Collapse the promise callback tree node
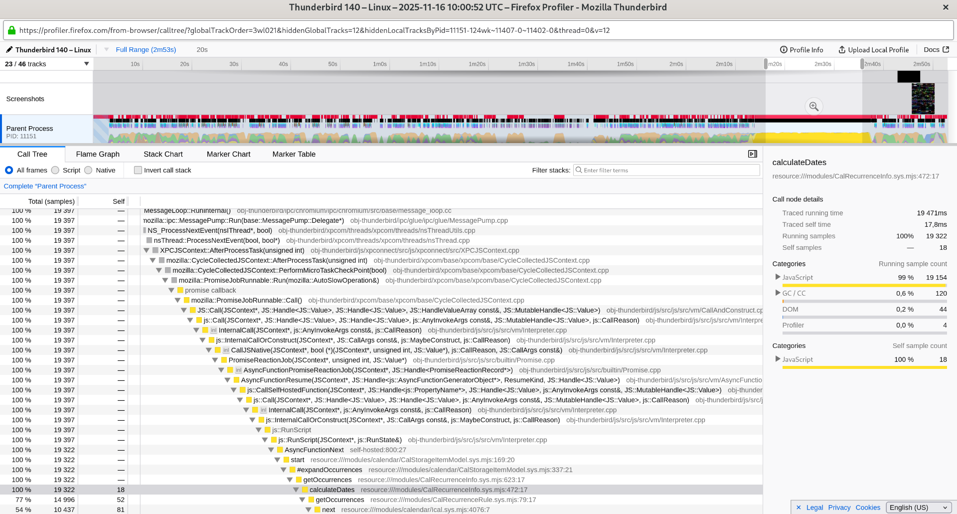The image size is (957, 514). click(x=171, y=291)
